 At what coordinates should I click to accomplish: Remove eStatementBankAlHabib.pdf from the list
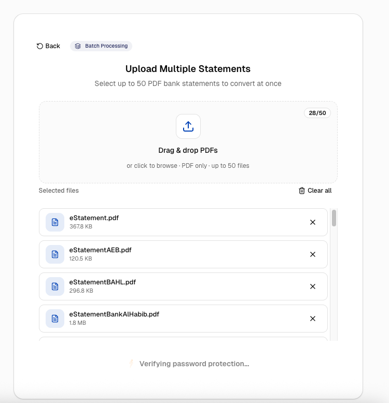[x=313, y=319]
